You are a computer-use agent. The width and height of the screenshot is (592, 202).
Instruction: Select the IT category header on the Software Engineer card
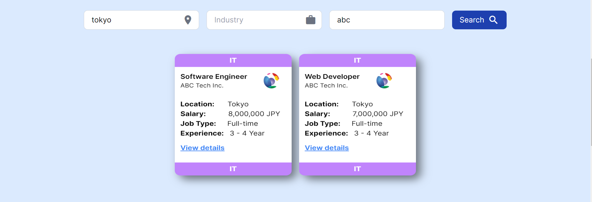coord(233,60)
